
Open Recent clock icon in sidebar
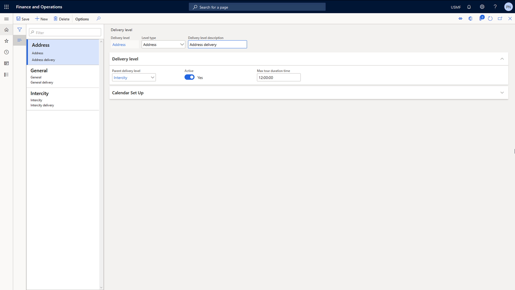[x=6, y=52]
